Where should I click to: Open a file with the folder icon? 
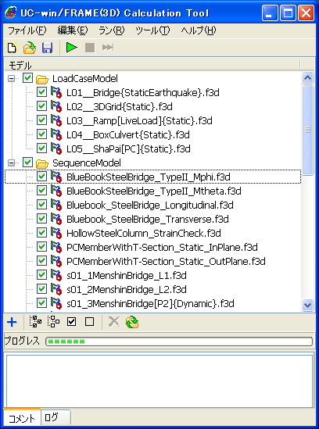tap(29, 48)
